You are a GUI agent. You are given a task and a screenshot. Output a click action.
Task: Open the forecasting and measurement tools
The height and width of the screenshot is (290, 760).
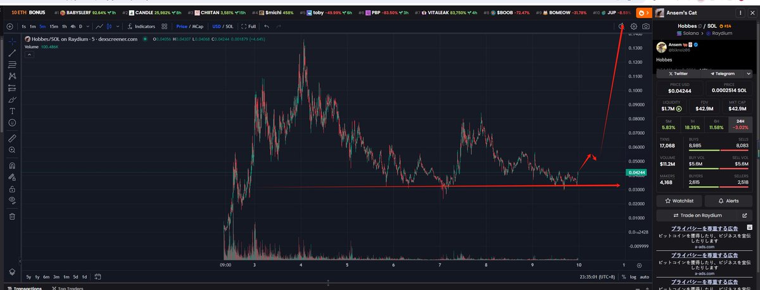(11, 88)
